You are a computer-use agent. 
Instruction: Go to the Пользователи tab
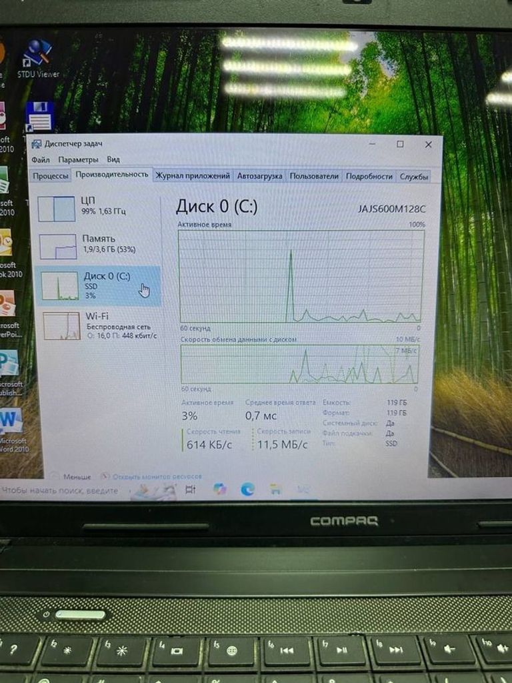click(x=314, y=176)
